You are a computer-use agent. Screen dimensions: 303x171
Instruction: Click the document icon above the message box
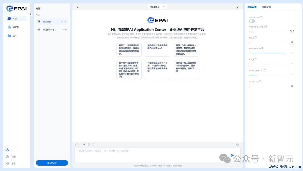pyautogui.click(x=93, y=144)
